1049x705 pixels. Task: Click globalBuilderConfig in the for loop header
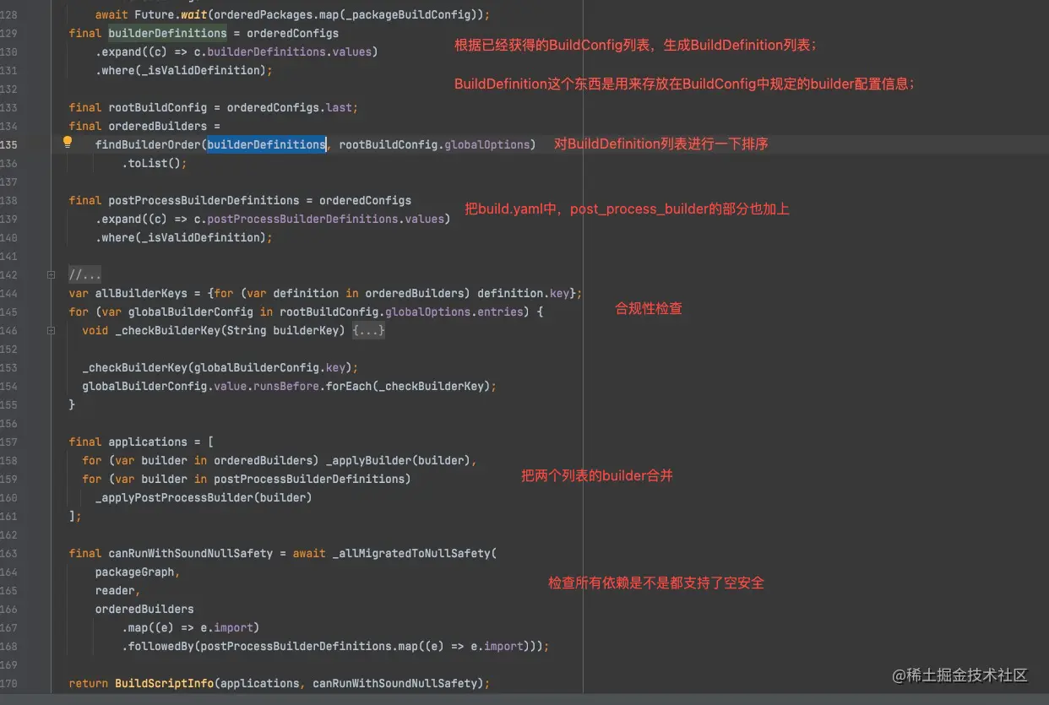190,312
